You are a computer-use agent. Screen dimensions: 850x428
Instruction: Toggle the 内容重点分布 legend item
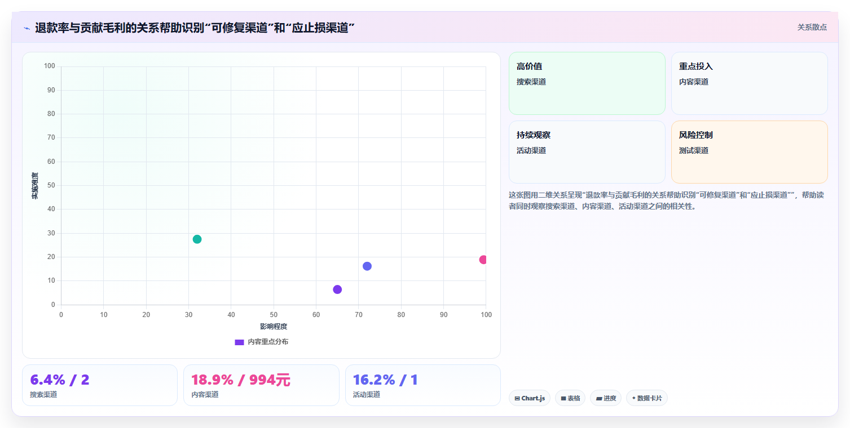click(x=262, y=342)
